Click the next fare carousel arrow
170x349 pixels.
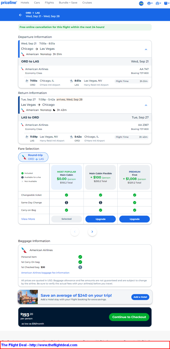coord(92,232)
